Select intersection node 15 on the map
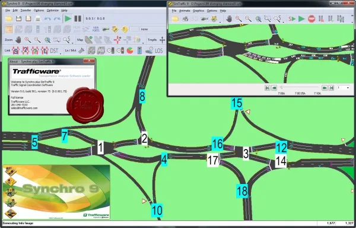Screen dimensions: 356x228 pyautogui.click(x=237, y=103)
